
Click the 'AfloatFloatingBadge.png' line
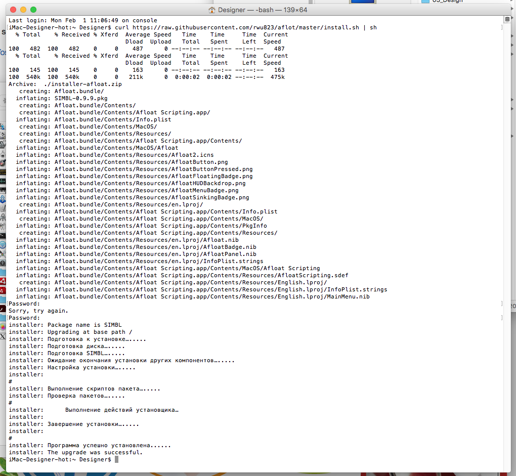134,177
